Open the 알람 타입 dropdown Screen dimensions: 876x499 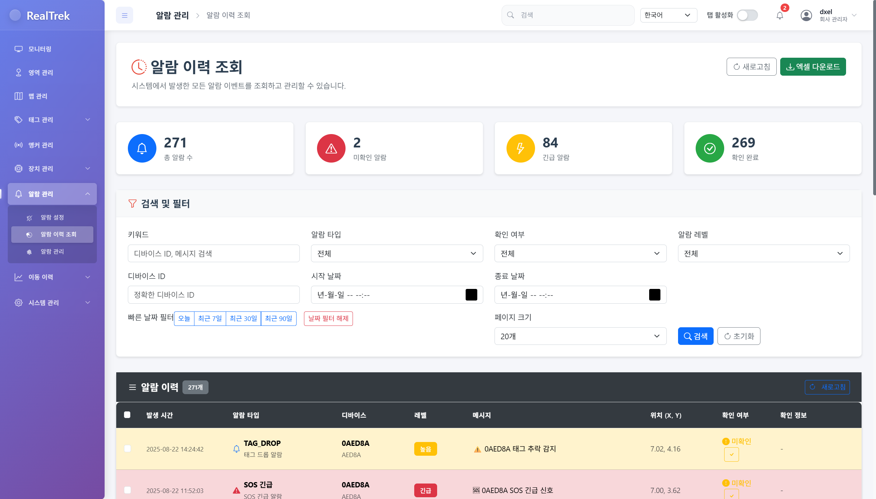[x=397, y=253]
